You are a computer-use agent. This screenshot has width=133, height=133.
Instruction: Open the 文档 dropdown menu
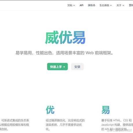[x=71, y=5]
